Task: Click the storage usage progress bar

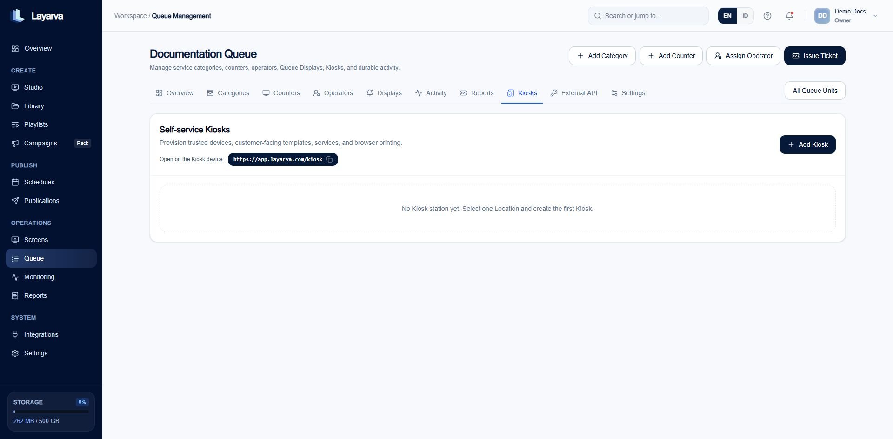Action: coord(51,412)
